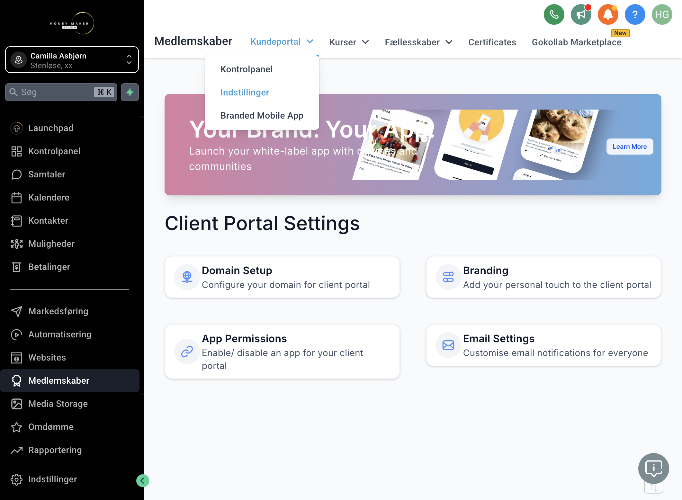Screen dimensions: 682x500
Task: Open Samtaler from the sidebar
Action: [x=47, y=174]
